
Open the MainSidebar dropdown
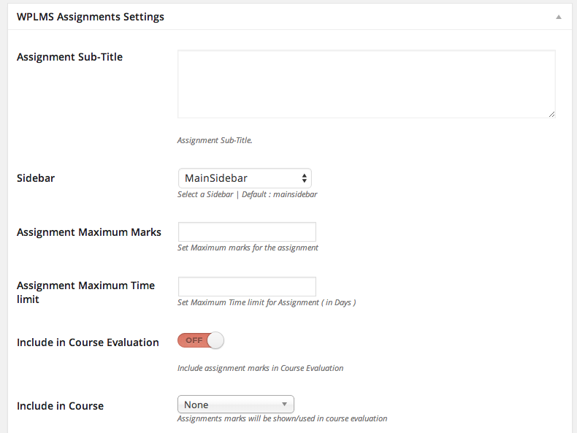point(245,178)
